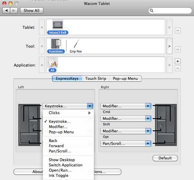Select Back menu option
Image resolution: width=194 pixels, height=180 pixels.
pos(68,141)
